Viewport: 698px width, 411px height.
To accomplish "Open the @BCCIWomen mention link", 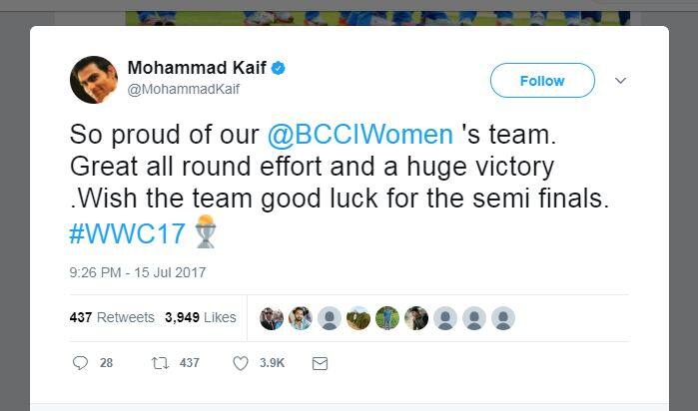I will (x=360, y=136).
